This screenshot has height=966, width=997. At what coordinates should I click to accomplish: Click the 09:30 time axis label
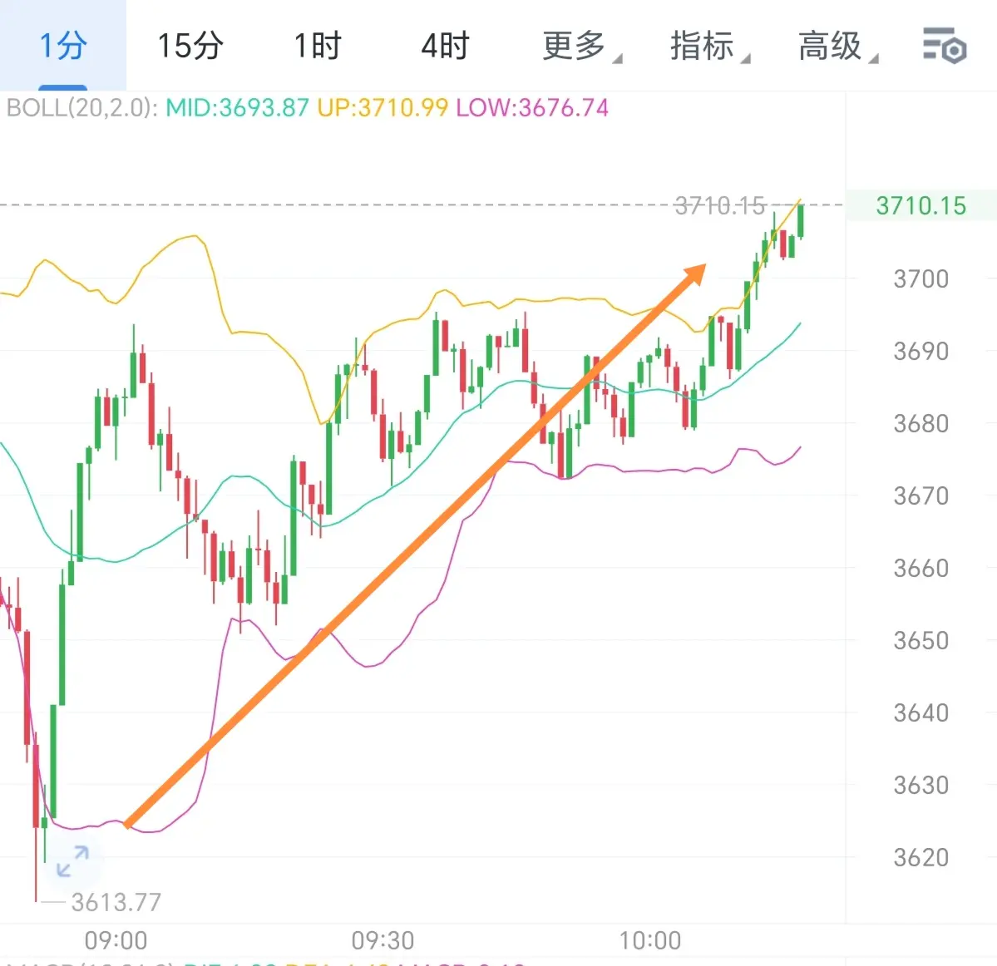tap(383, 940)
